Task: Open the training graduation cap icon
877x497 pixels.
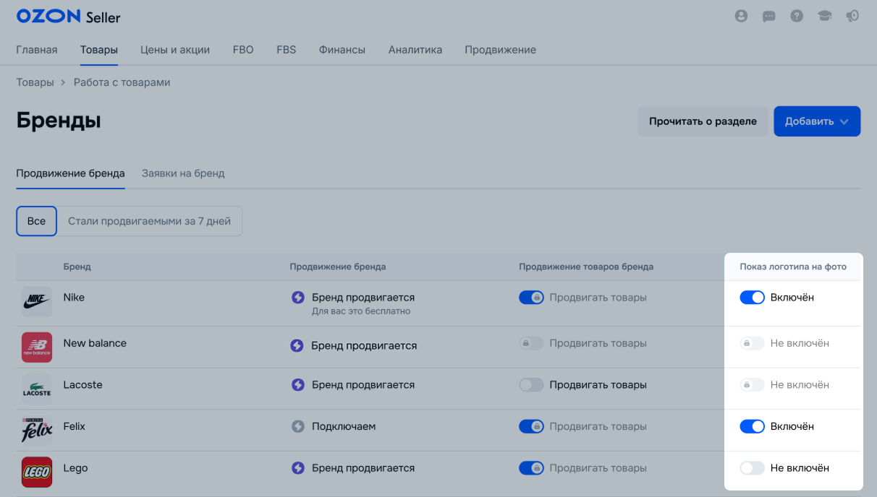Action: (x=825, y=16)
